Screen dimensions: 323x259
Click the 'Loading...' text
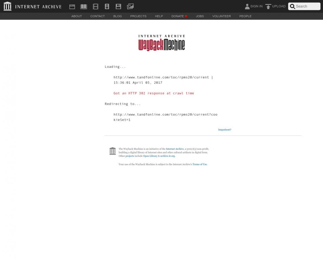tap(115, 67)
